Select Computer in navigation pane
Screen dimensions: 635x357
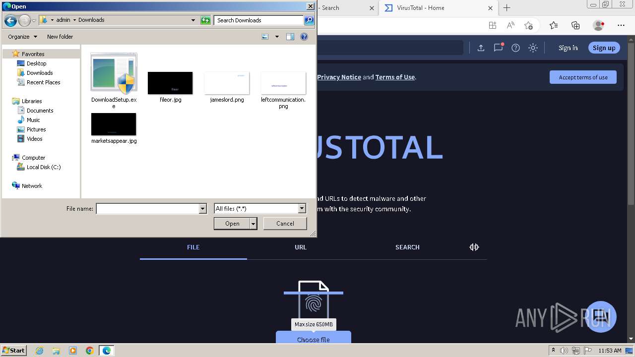[33, 158]
